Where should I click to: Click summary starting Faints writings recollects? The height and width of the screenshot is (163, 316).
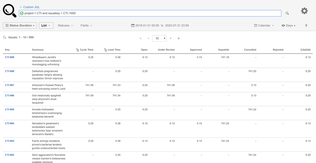pos(48,144)
